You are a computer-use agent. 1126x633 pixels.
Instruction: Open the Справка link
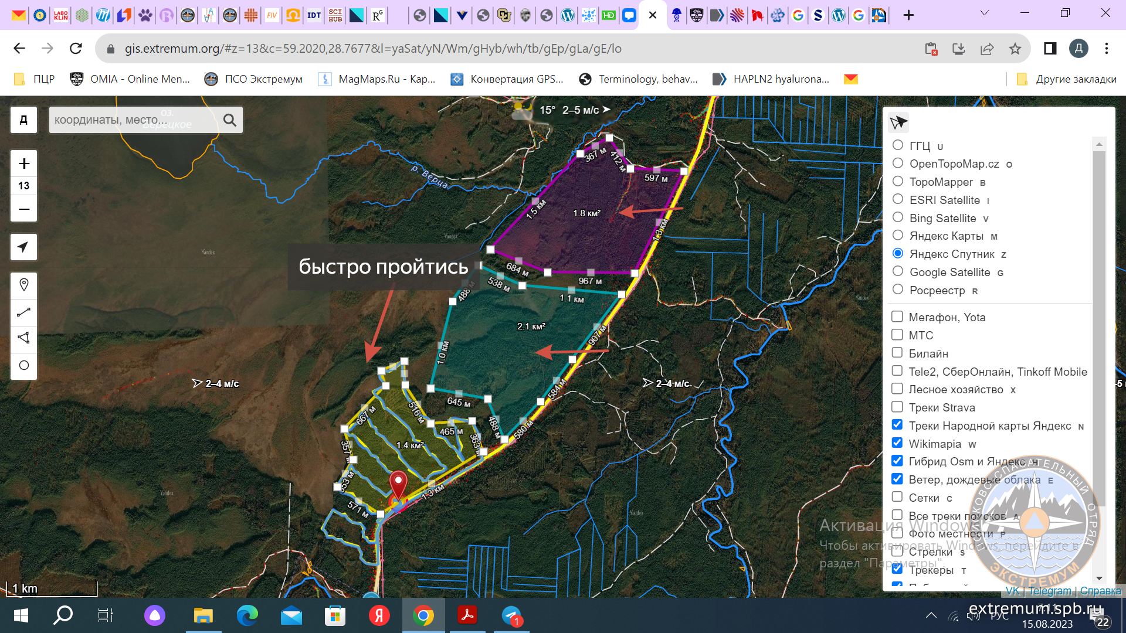1100,591
